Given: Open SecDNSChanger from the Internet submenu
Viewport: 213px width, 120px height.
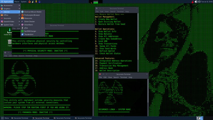Looking at the screenshot, I should [33, 31].
